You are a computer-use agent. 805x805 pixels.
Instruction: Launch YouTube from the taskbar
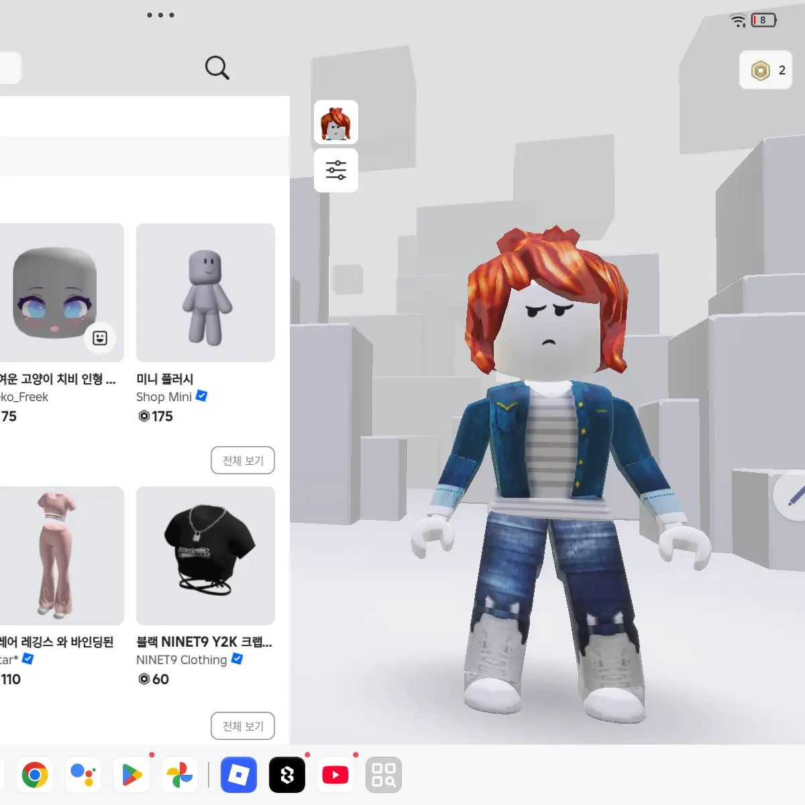[x=335, y=775]
